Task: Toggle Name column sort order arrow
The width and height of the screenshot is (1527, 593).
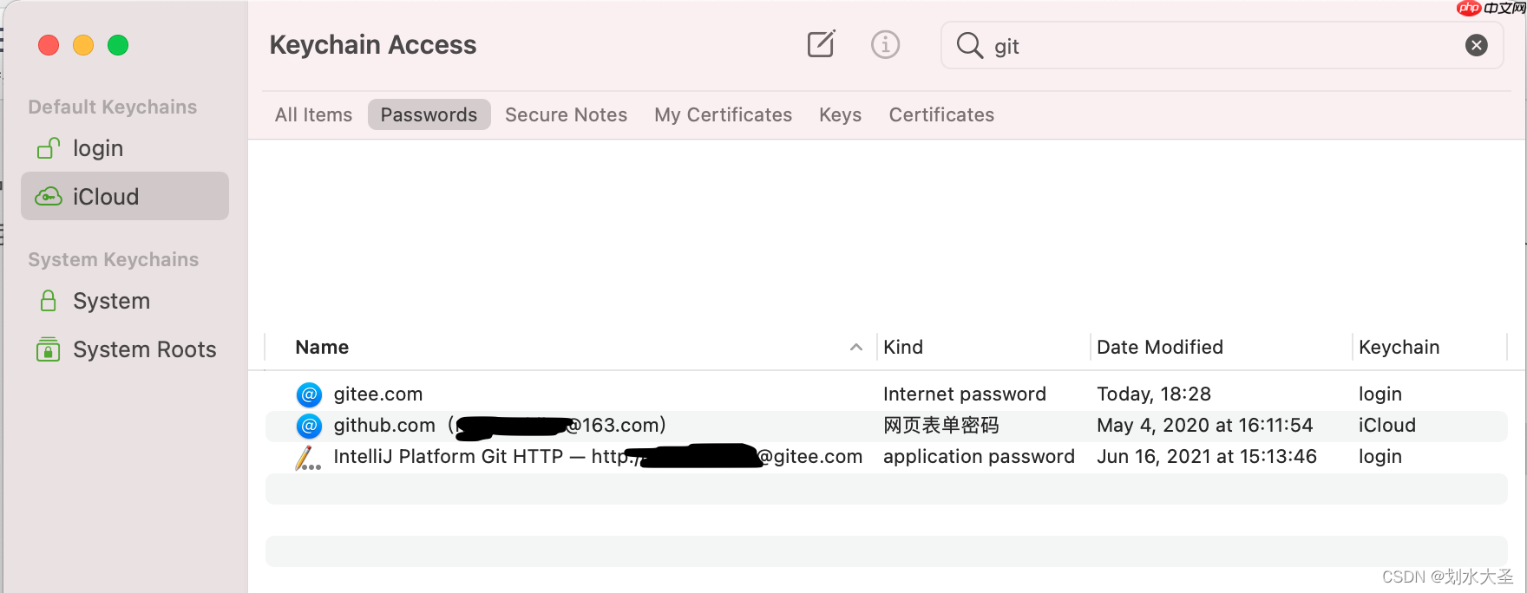Action: coord(855,347)
